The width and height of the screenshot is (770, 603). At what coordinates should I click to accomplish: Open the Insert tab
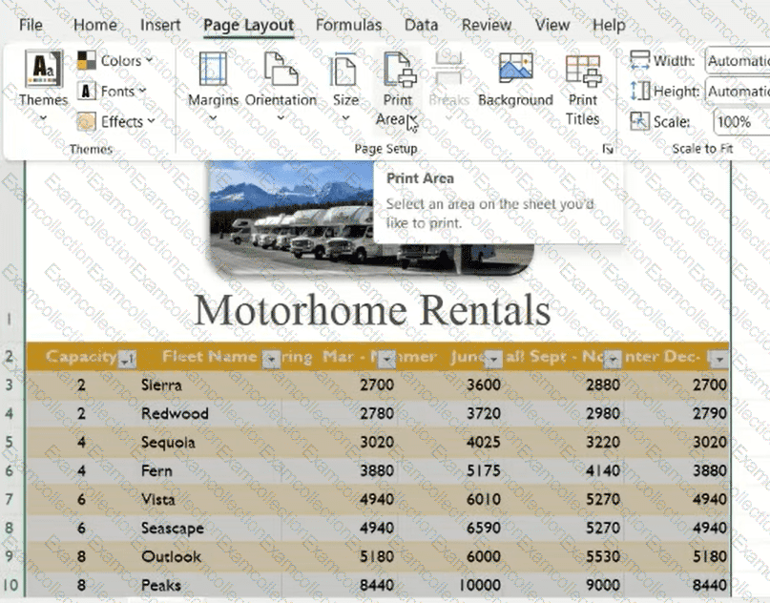click(x=160, y=25)
